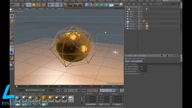Click Go to Start of timeline
Image resolution: width=192 pixels, height=108 pixels.
[x=58, y=91]
